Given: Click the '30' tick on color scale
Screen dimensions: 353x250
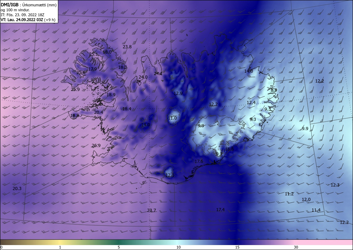Looking at the screenshot, I should (x=296, y=247).
